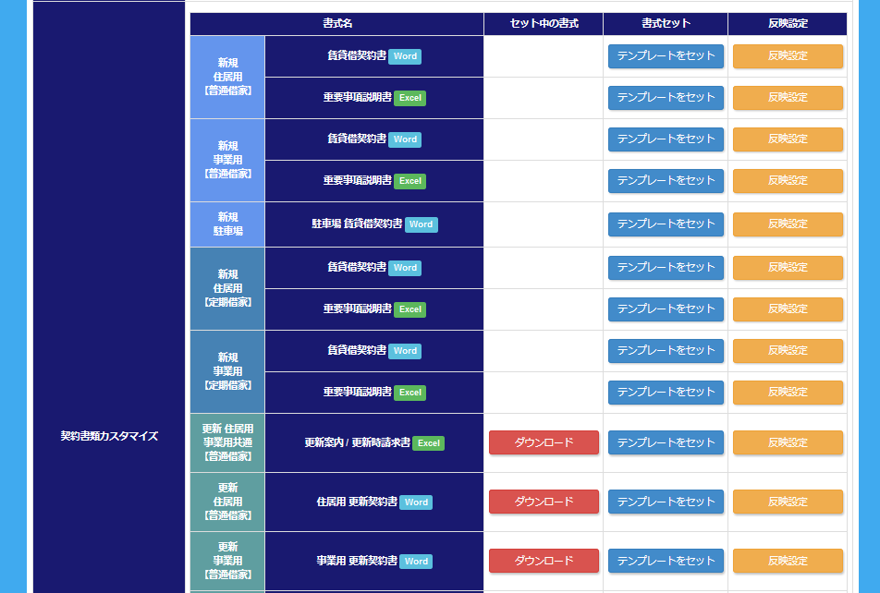Set template for 事業用 更新契約書

pos(666,561)
